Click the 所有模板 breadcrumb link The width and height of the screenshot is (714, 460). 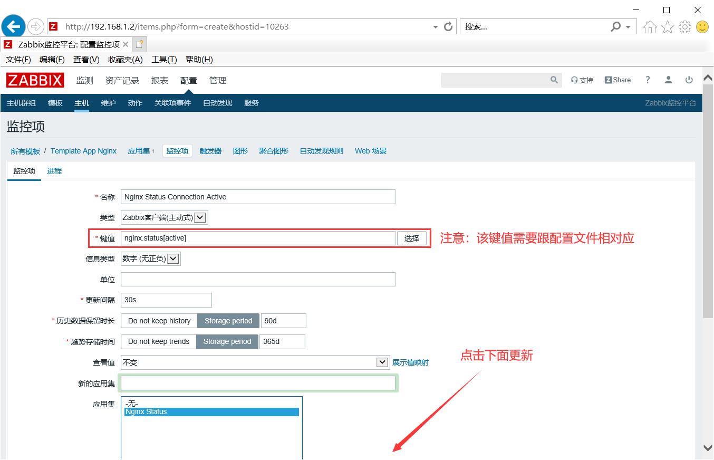[x=25, y=151]
